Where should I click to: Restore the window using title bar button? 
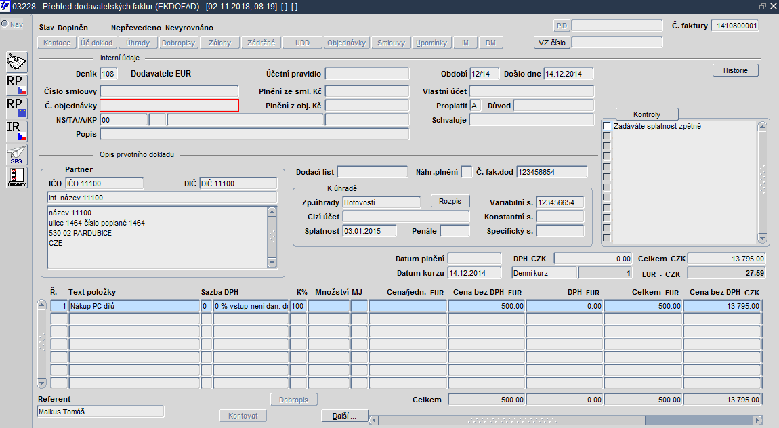tap(763, 6)
